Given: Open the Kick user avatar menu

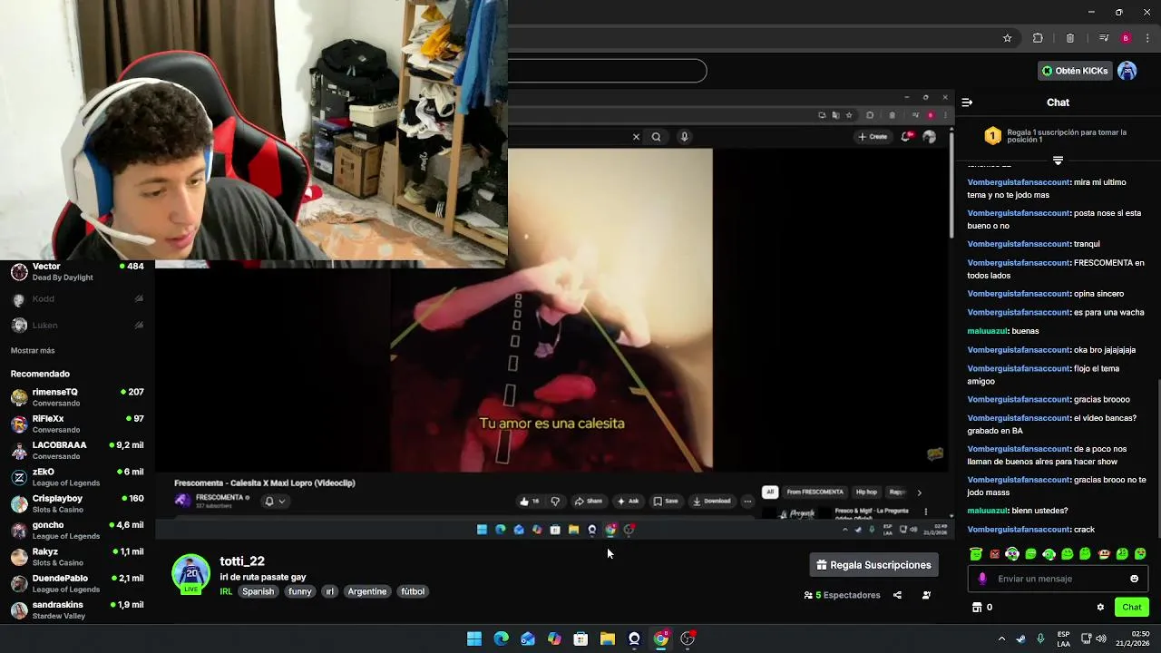Looking at the screenshot, I should [1127, 71].
